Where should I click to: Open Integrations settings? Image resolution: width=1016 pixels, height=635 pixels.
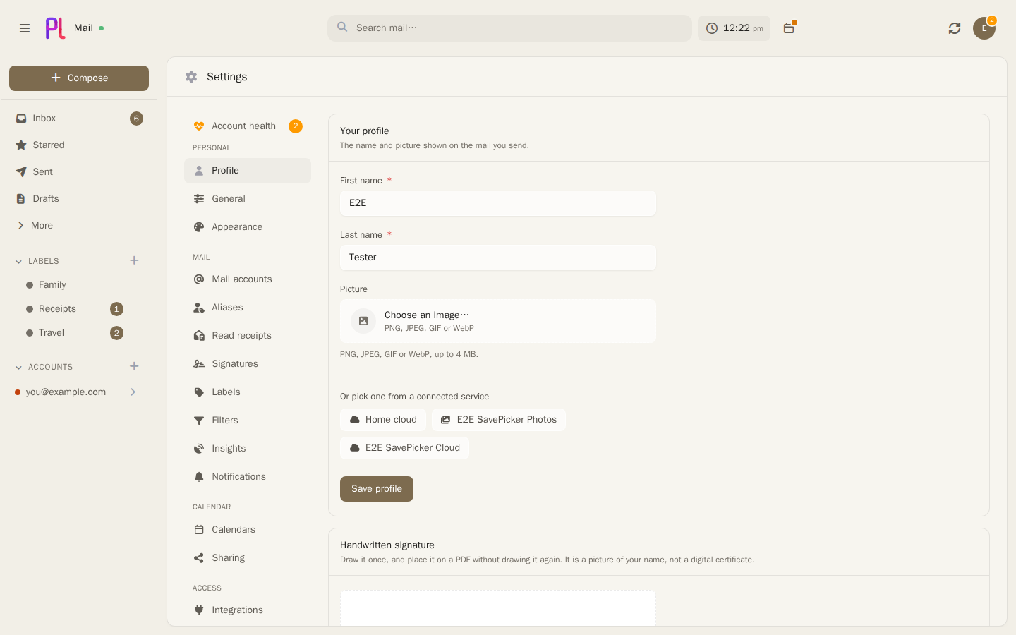(248, 610)
